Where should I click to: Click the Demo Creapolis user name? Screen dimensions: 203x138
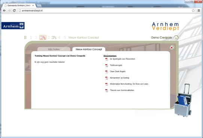pyautogui.click(x=161, y=37)
